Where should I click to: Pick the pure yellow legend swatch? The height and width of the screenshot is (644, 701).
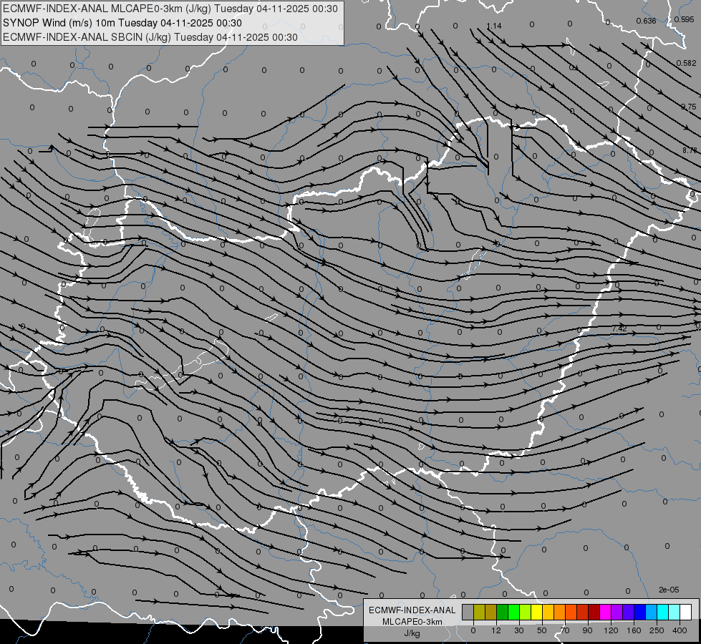(536, 613)
